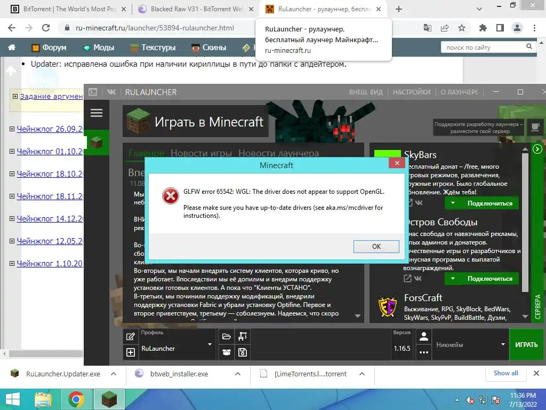Viewport: 546px width, 410px height.
Task: Focus the поиск по сайту search field
Action: [x=483, y=47]
